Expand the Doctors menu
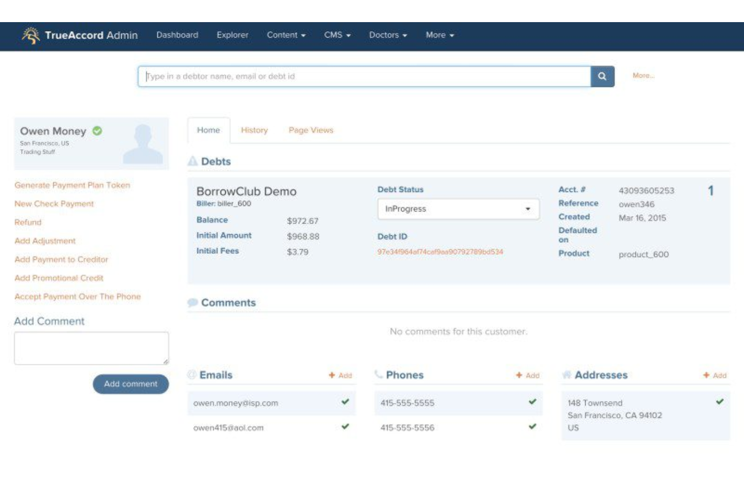The width and height of the screenshot is (744, 496). point(388,35)
